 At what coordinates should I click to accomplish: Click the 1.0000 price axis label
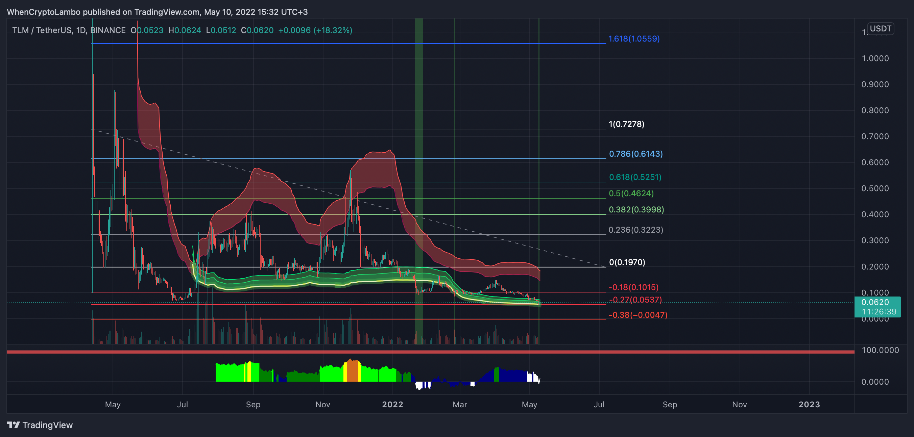[x=875, y=58]
